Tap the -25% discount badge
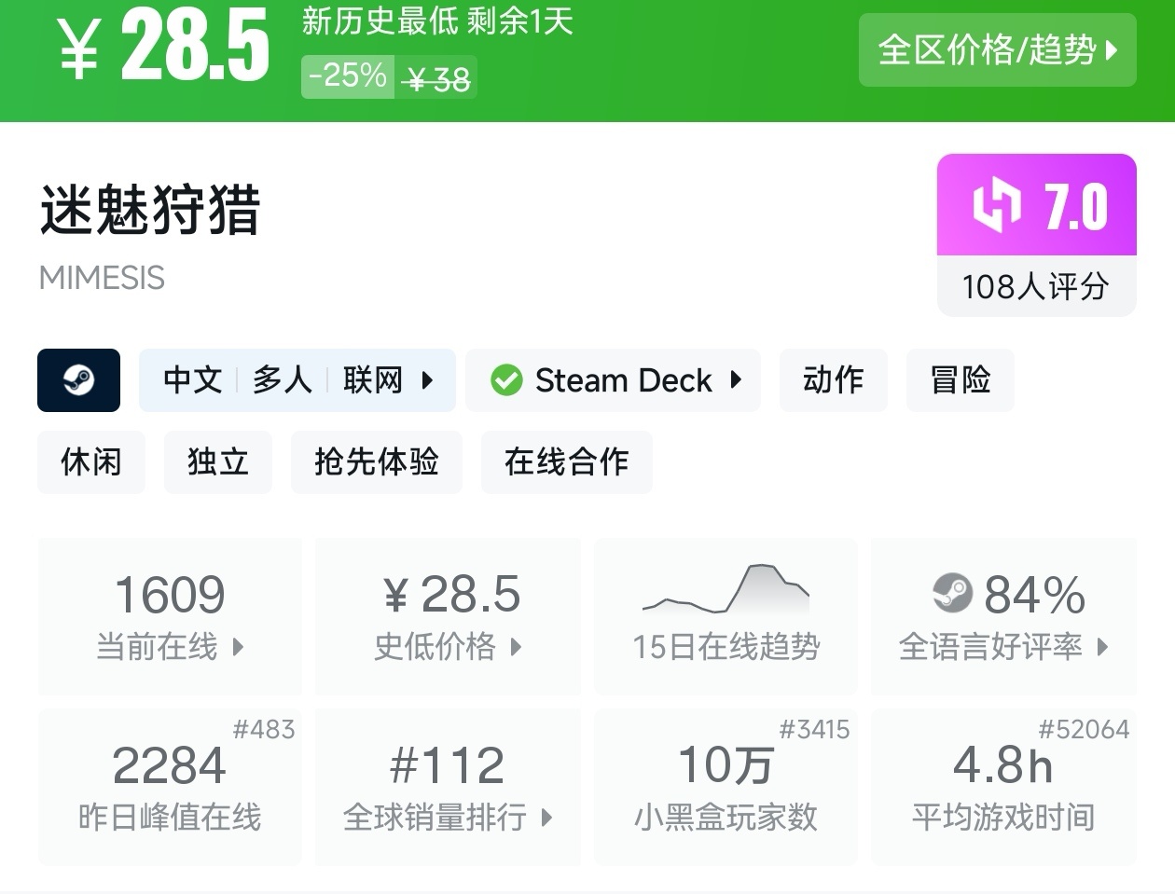Viewport: 1175px width, 894px height. pos(348,76)
